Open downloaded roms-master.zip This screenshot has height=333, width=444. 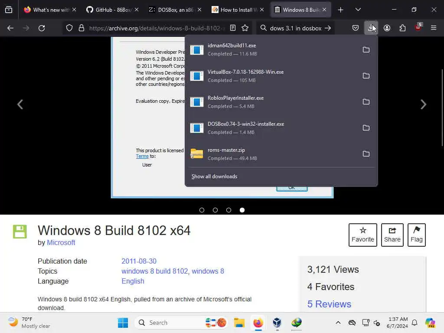(272, 154)
